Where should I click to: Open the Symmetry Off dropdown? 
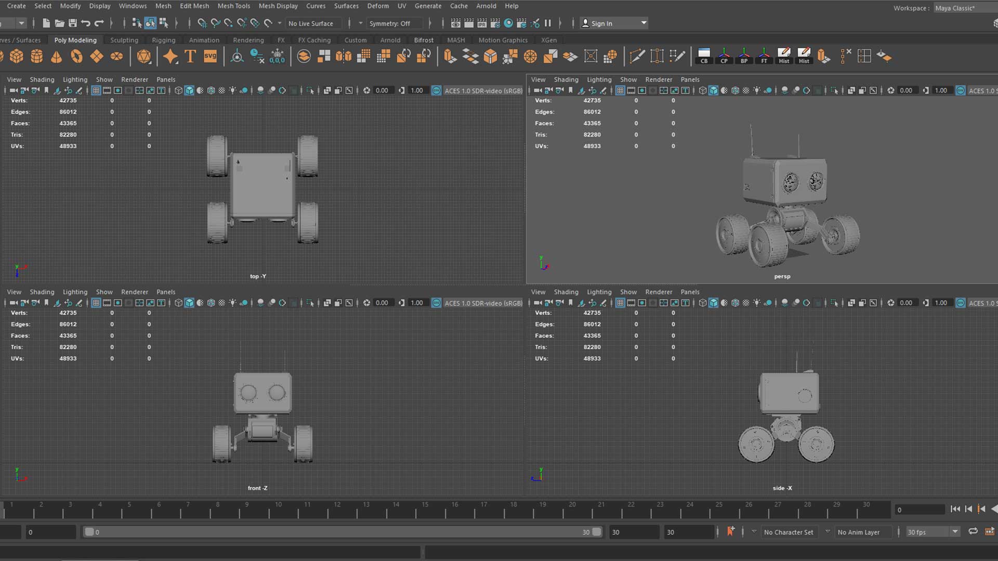pos(390,23)
